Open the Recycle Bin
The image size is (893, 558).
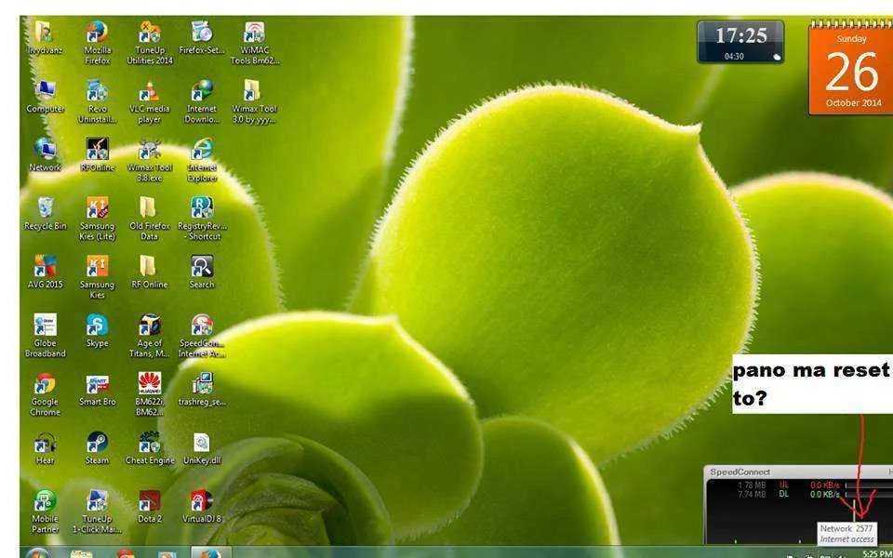pyautogui.click(x=45, y=214)
